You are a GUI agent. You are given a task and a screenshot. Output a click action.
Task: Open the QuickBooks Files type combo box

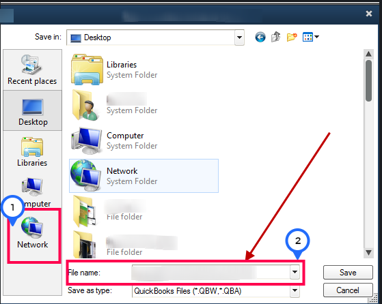click(x=216, y=291)
